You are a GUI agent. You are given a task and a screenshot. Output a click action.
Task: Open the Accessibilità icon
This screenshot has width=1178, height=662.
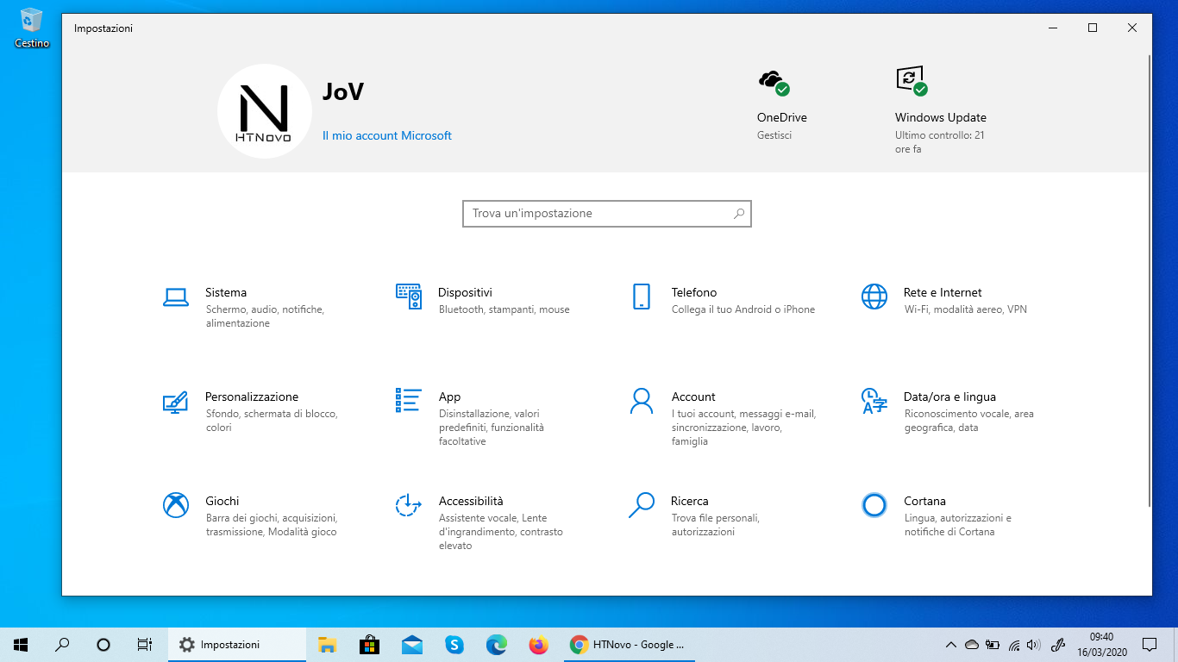tap(409, 505)
